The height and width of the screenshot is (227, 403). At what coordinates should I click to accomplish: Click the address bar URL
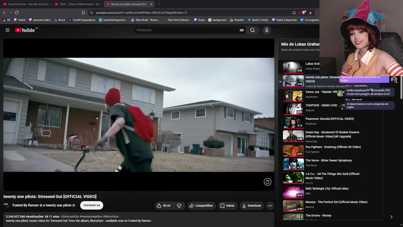point(141,13)
